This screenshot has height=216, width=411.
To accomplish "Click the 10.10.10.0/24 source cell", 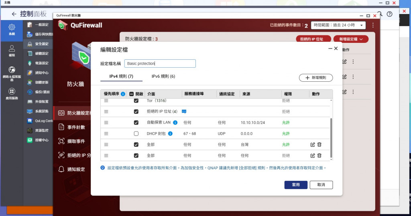I will click(x=253, y=123).
